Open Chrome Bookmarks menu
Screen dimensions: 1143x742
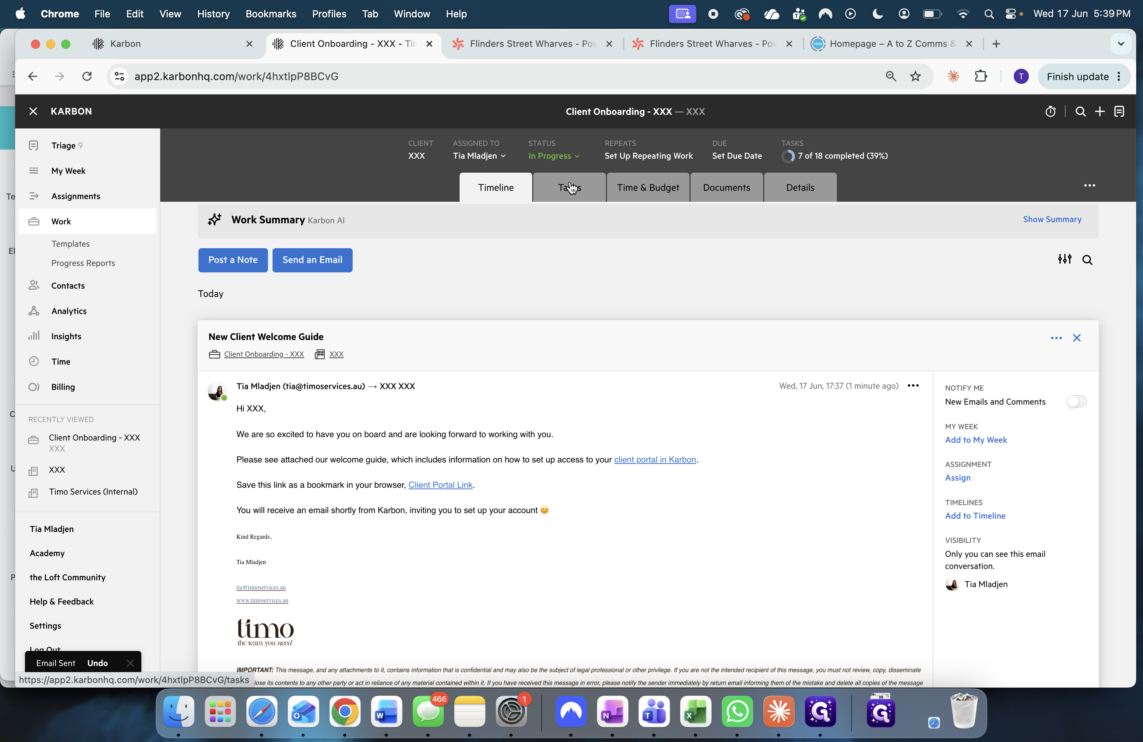pyautogui.click(x=271, y=14)
